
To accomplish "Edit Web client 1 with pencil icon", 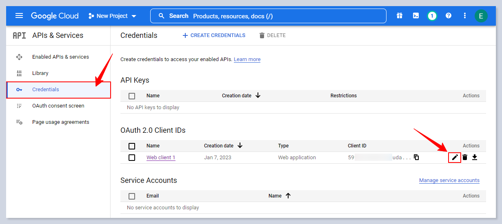I will click(x=455, y=157).
